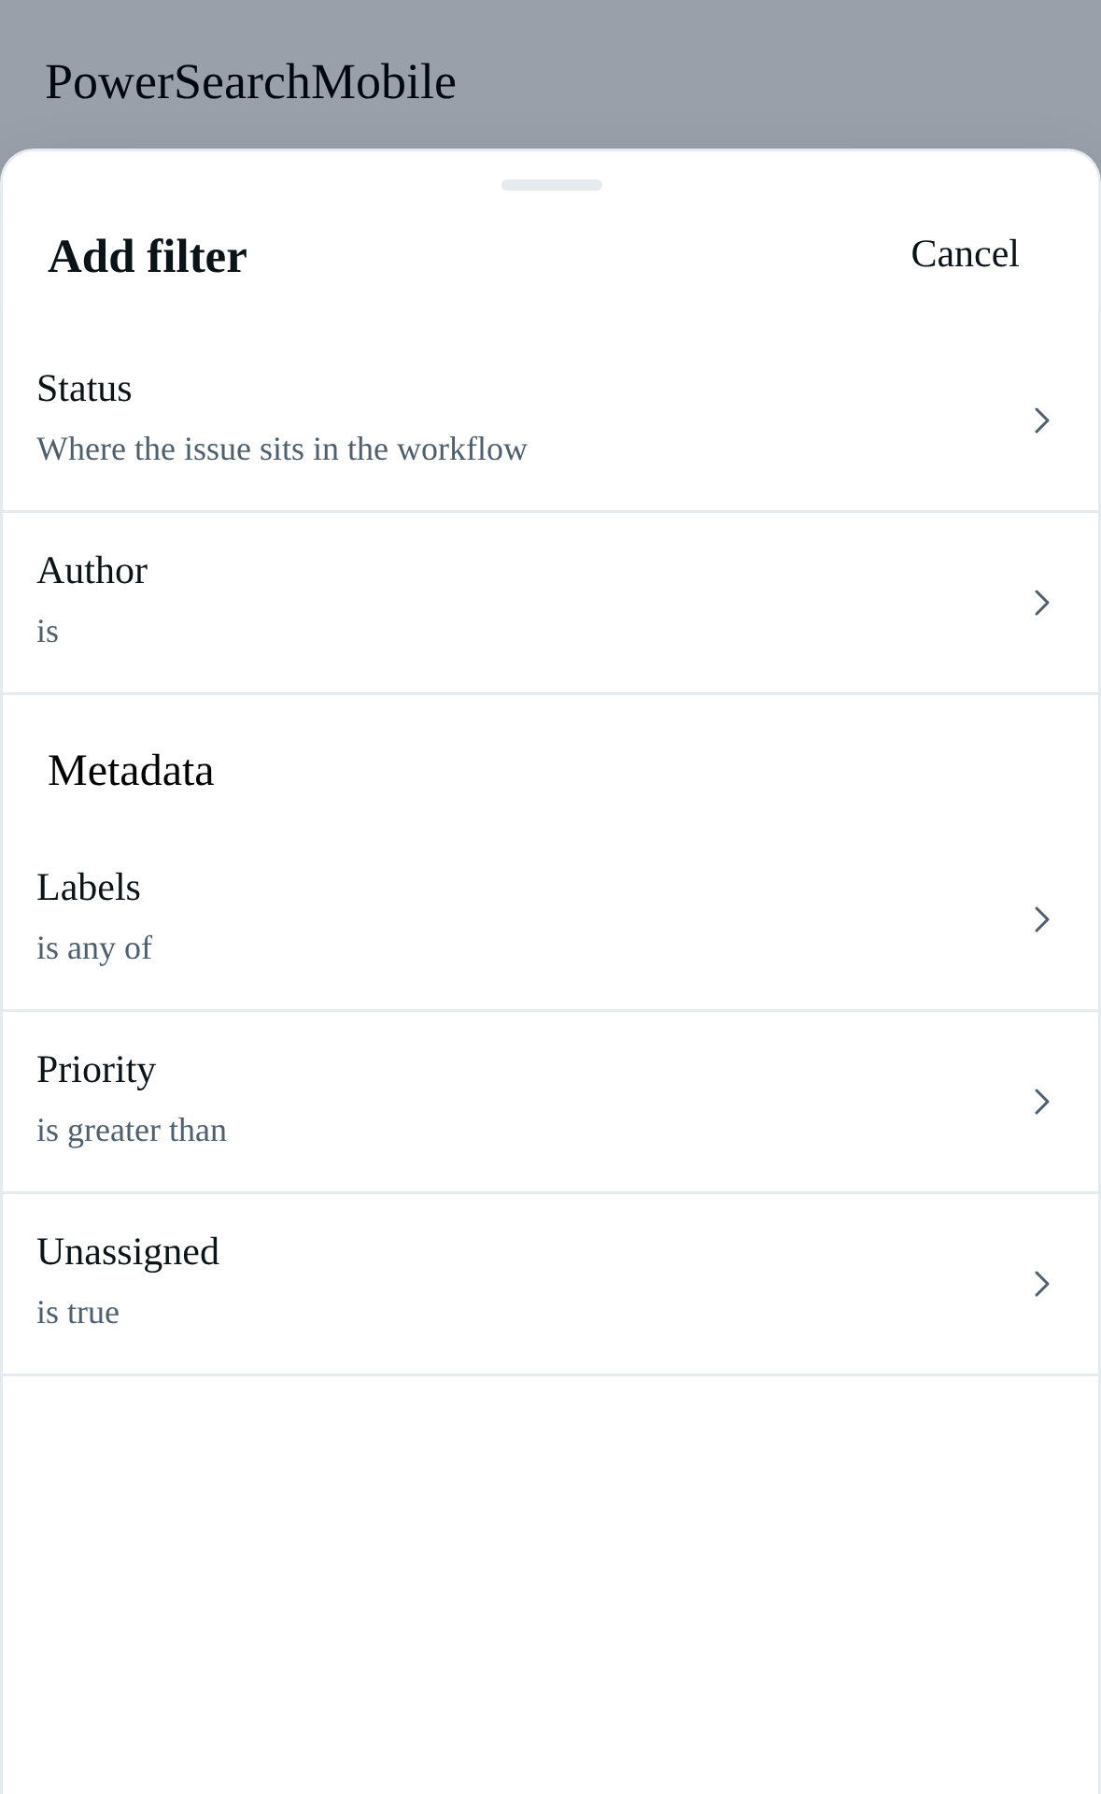Click the 'is' operator under Author
This screenshot has width=1101, height=1794.
pos(48,632)
